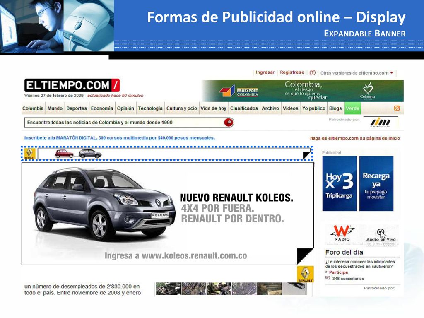Switch to the Tecnología tab

150,108
